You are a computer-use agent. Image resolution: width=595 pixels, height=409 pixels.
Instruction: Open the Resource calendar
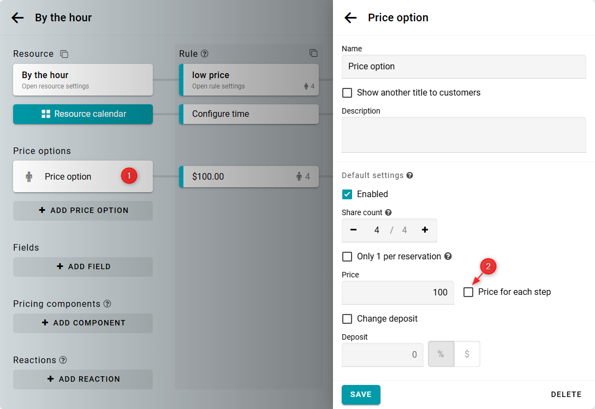pos(83,114)
